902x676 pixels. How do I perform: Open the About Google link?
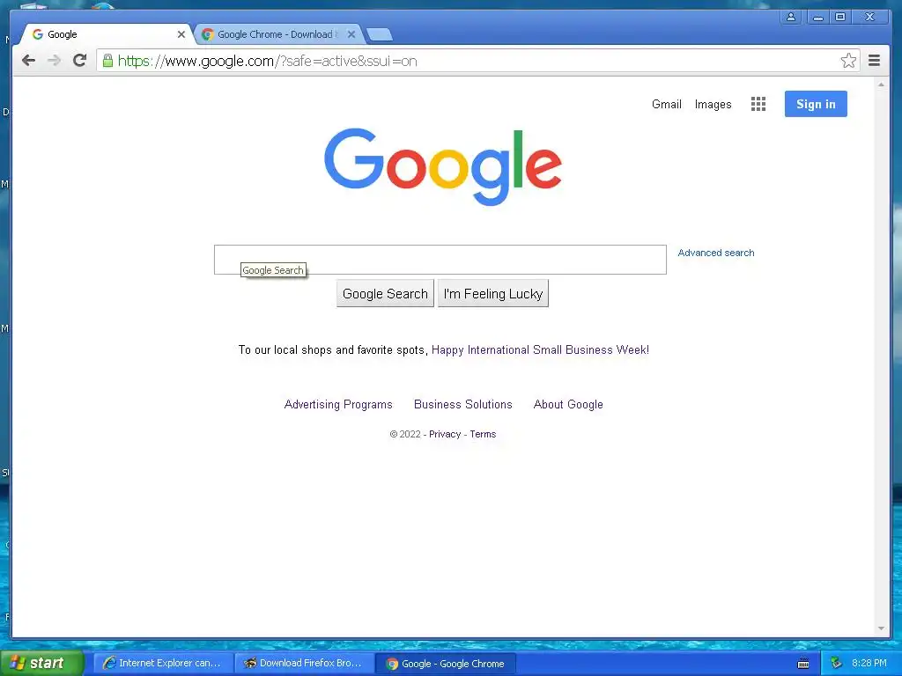568,404
